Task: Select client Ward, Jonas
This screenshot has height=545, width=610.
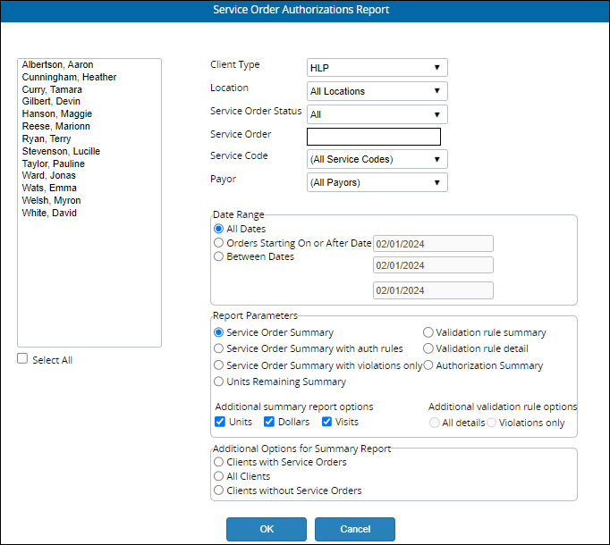Action: click(48, 175)
